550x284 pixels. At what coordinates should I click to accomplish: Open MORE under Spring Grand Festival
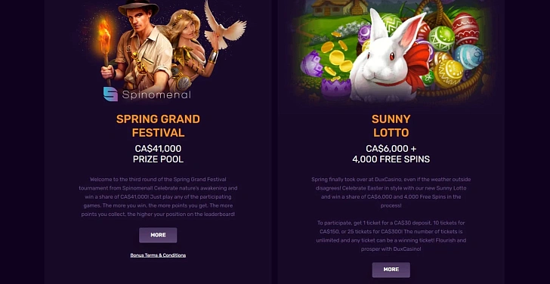[158, 235]
